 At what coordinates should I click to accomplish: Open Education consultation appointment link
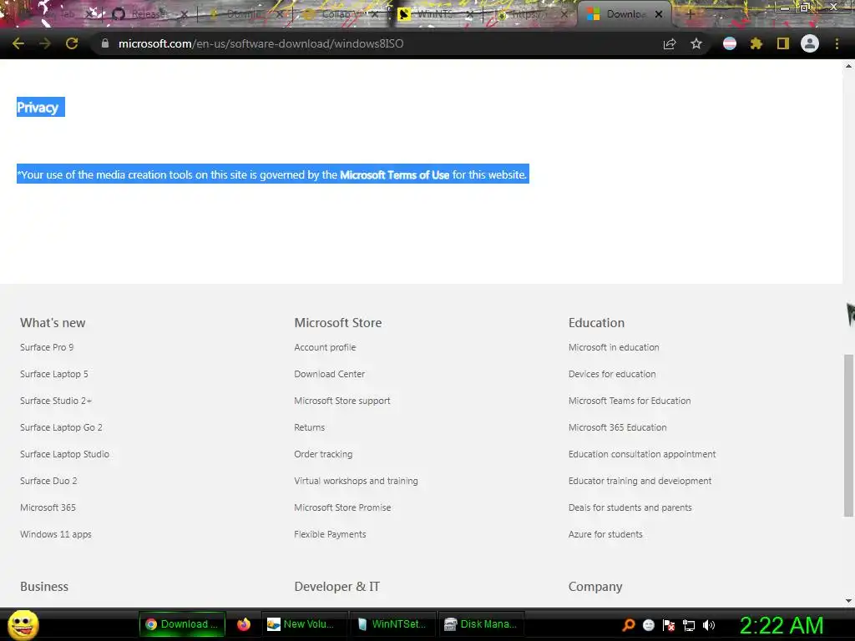tap(642, 454)
